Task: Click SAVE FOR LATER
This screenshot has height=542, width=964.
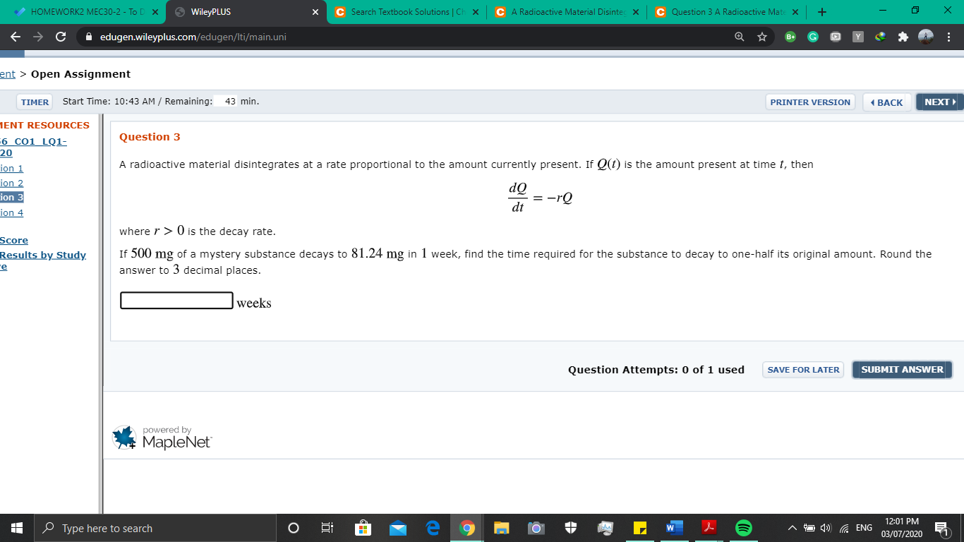Action: [x=802, y=369]
